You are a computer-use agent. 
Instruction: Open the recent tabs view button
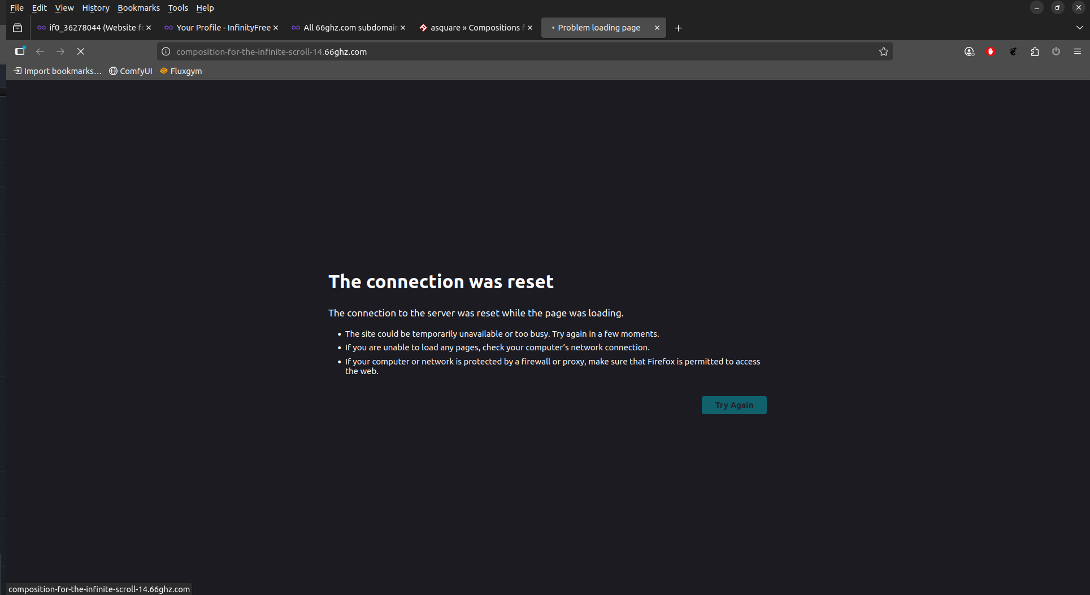pyautogui.click(x=18, y=28)
